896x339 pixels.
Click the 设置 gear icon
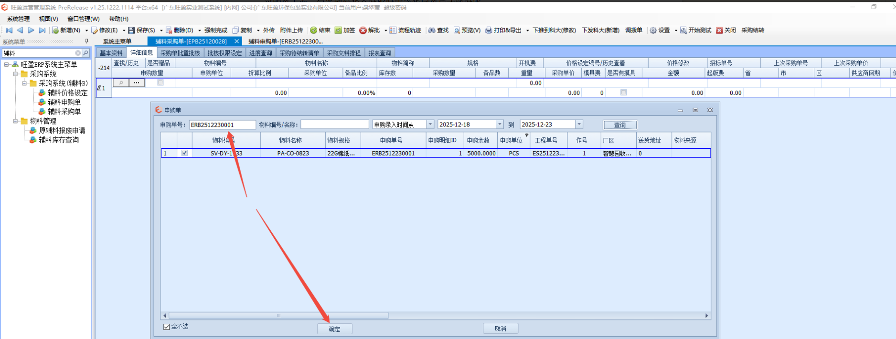point(653,30)
